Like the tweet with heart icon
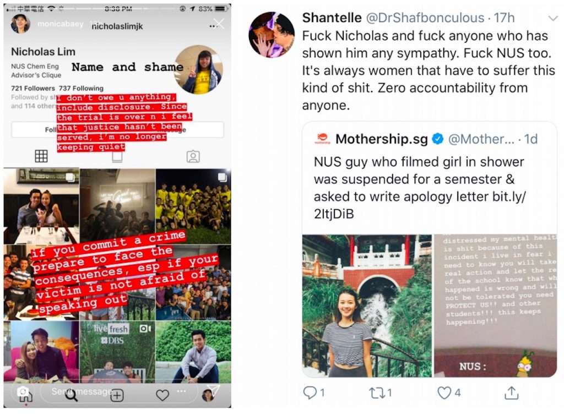Viewport: 564px width, 415px height. 444,393
